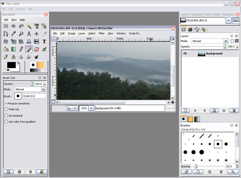Open the Xtns menu in toolbox
241x178 pixels.
[14, 19]
